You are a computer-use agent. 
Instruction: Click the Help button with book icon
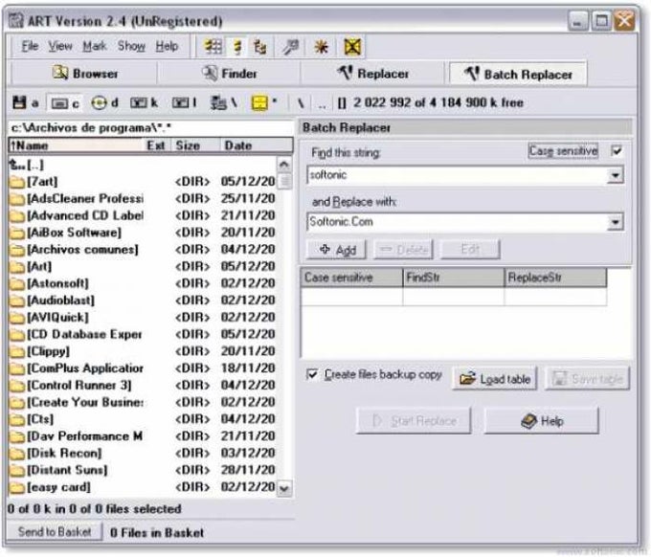pyautogui.click(x=542, y=421)
